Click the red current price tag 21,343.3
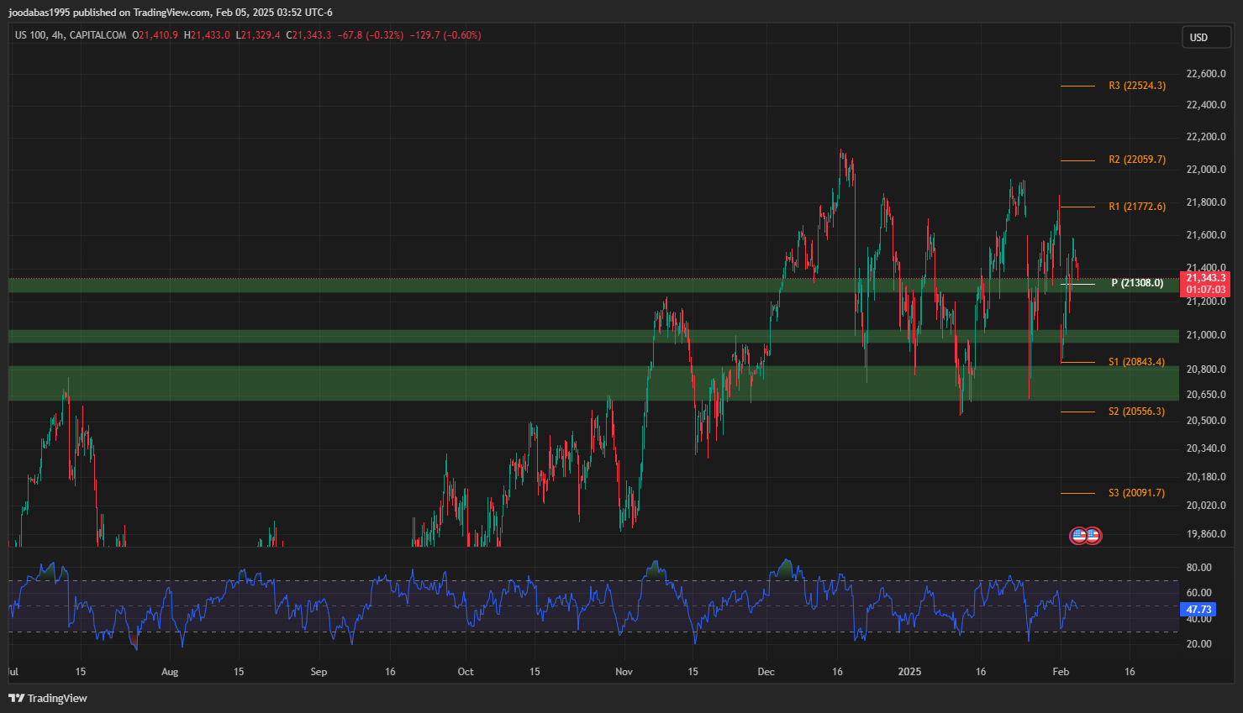This screenshot has height=713, width=1243. [x=1205, y=278]
